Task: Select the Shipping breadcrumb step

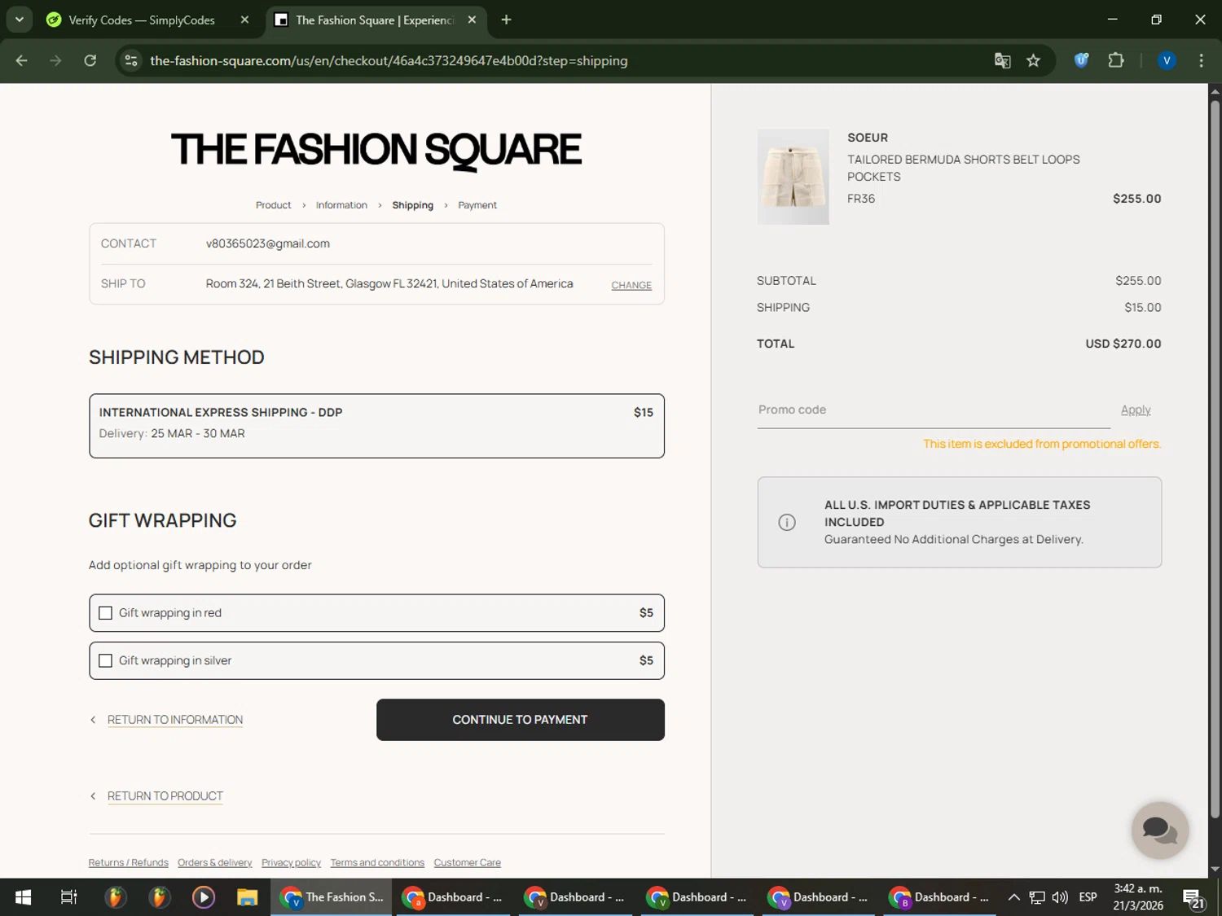Action: pos(412,205)
